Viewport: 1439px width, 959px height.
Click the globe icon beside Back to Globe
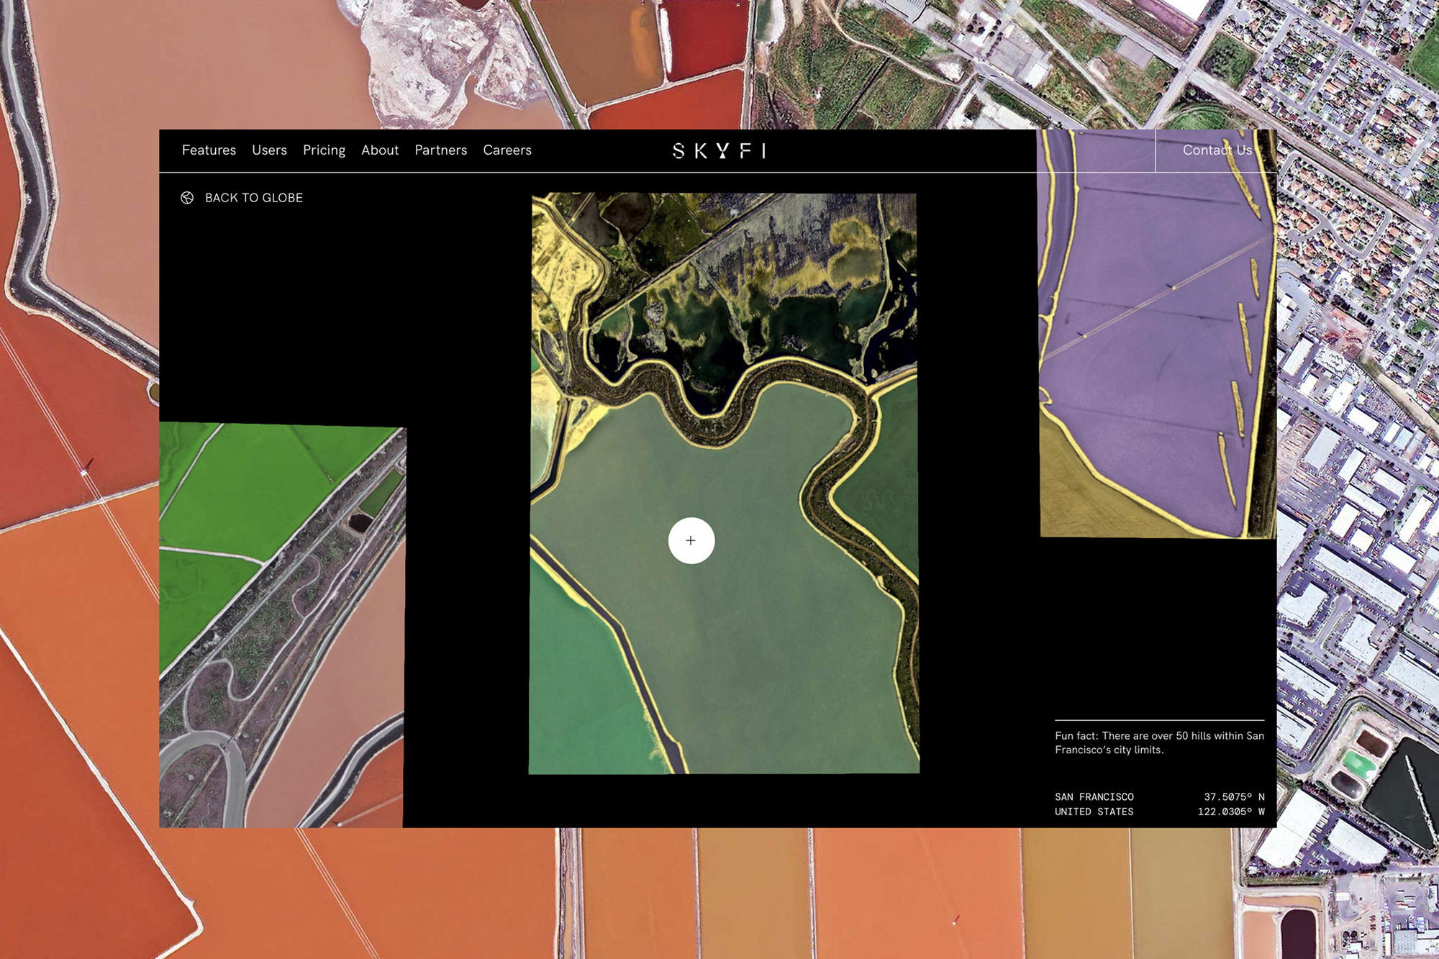click(187, 198)
